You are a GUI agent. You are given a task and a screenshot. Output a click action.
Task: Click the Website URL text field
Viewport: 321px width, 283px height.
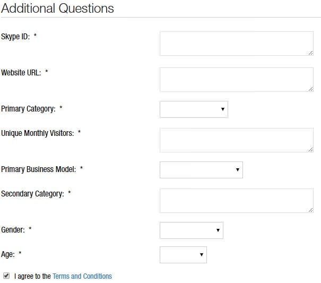click(x=236, y=79)
